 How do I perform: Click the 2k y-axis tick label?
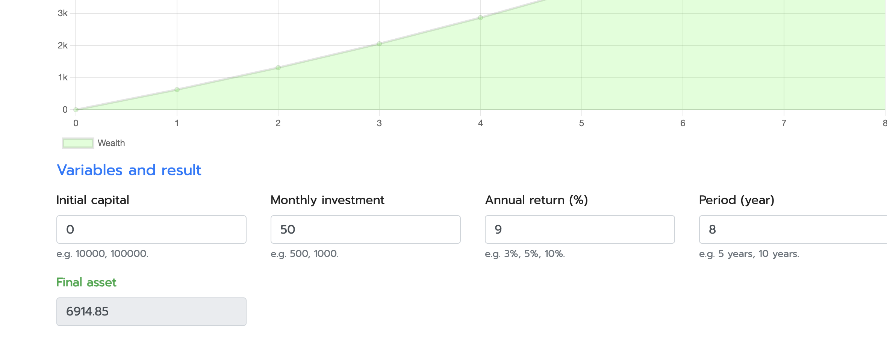pyautogui.click(x=63, y=45)
